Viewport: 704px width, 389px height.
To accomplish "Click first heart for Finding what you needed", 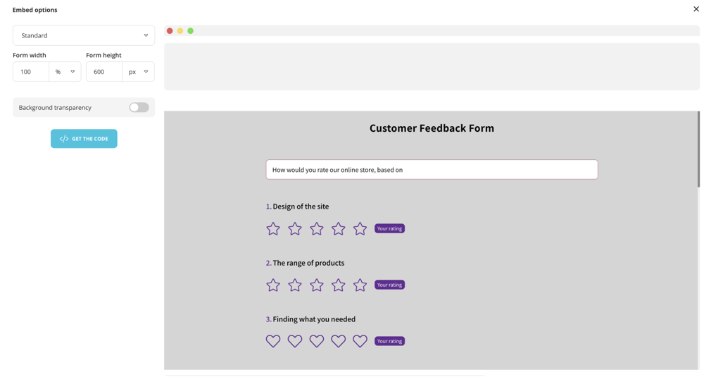I will pos(273,341).
